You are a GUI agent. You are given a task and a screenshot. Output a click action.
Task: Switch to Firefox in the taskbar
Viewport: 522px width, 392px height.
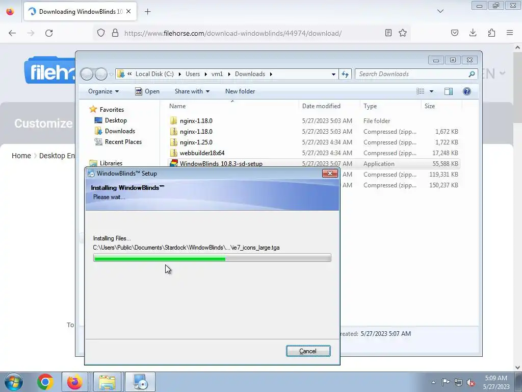point(74,382)
